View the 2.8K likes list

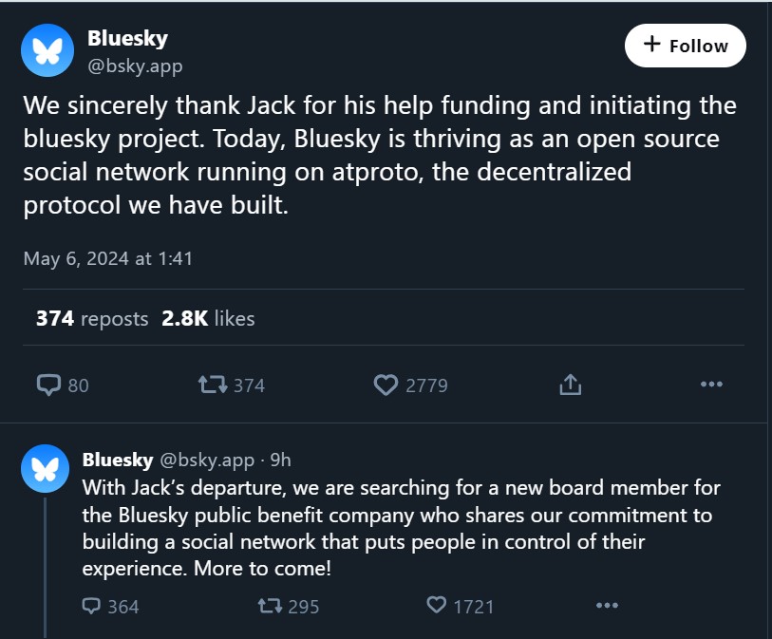(208, 318)
